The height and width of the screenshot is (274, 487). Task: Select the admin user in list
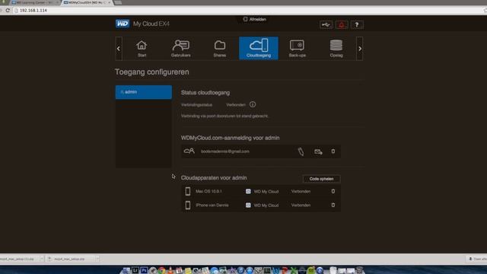point(144,92)
